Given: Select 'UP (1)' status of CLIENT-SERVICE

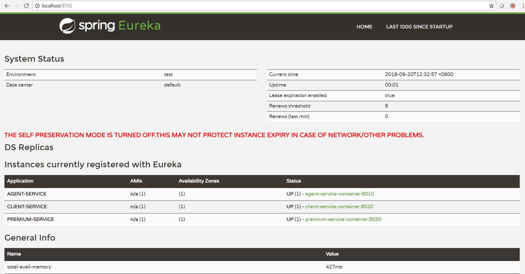Looking at the screenshot, I should [294, 207].
